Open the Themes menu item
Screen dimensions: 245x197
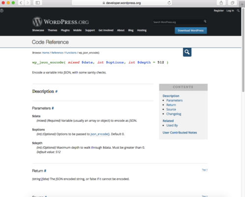[53, 30]
